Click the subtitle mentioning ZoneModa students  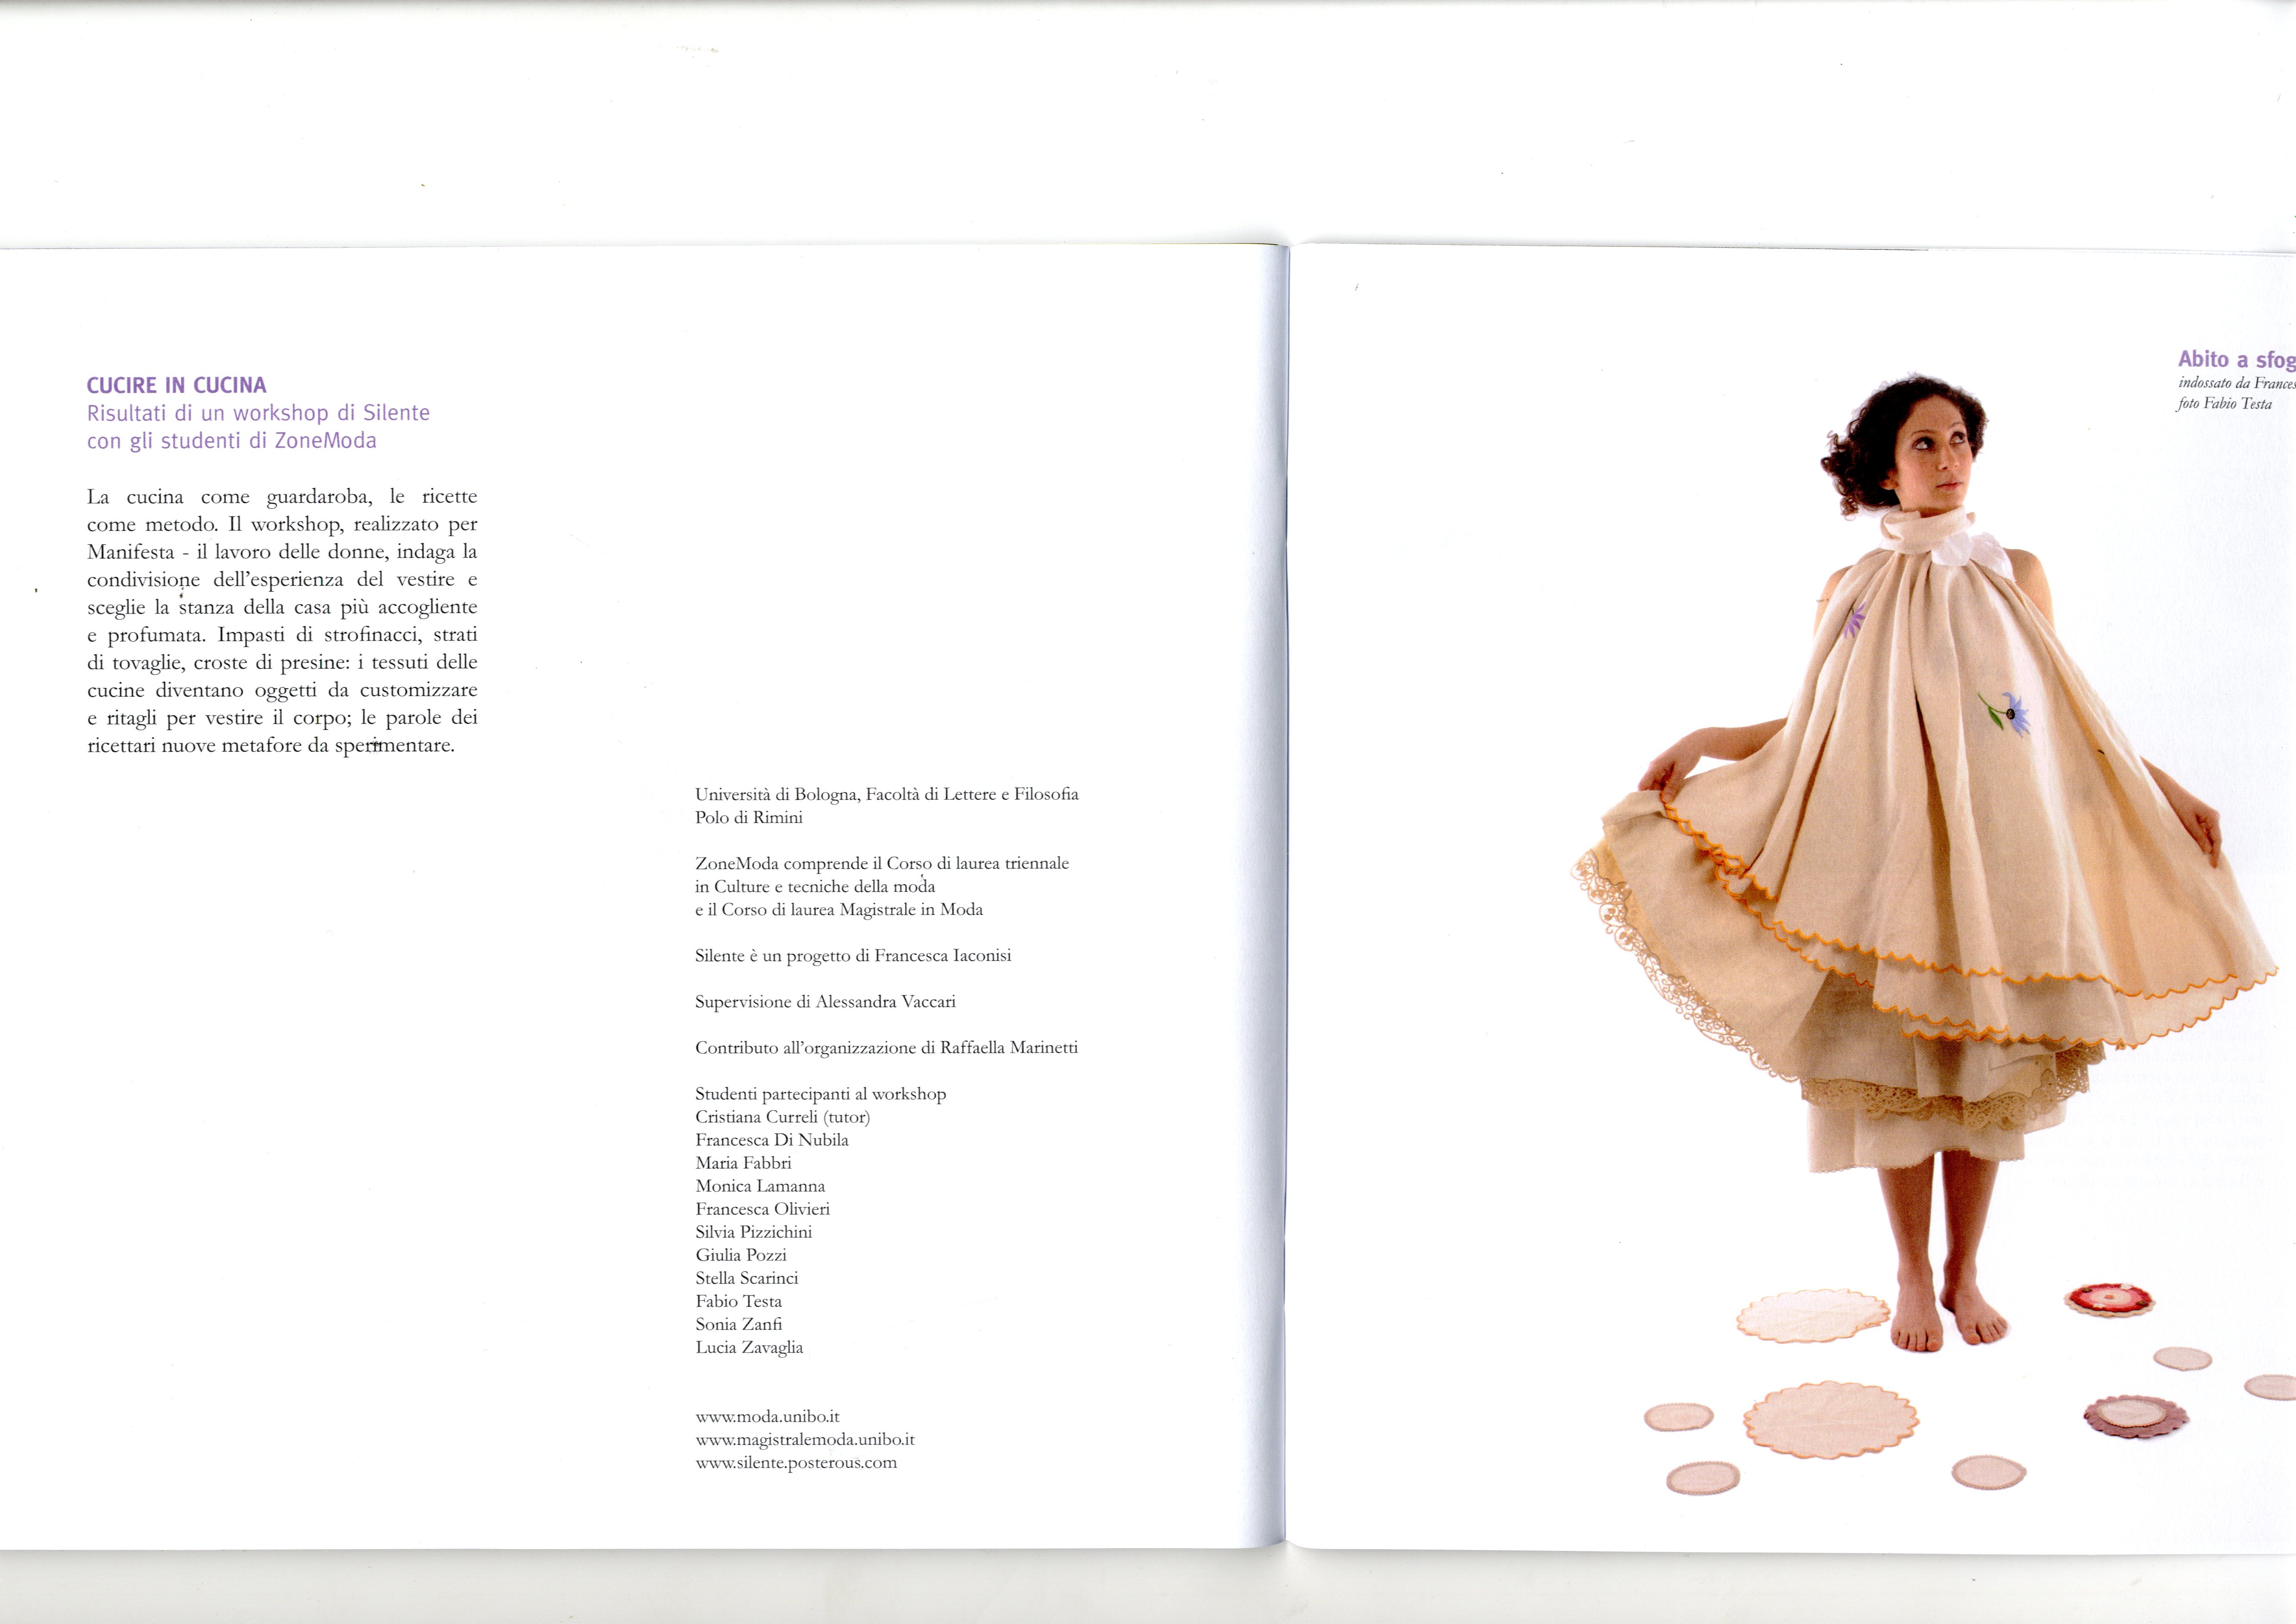(232, 441)
